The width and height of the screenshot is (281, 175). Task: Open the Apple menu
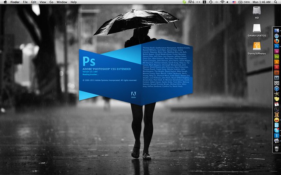click(5, 2)
